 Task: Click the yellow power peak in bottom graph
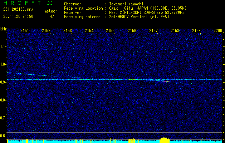[164, 139]
